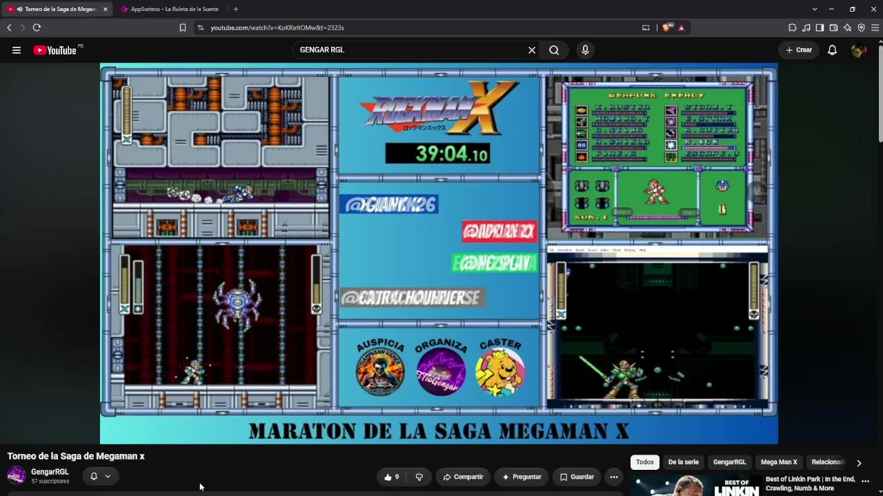Open the Best of Linkin Park thumbnail
Screen dimensions: 883x496
[x=696, y=486]
